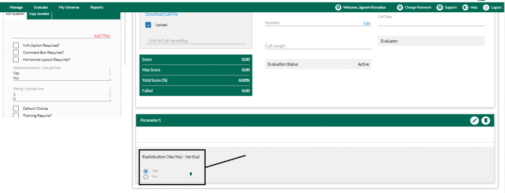Click the Change Password gear icon
Viewport: 505px width, 193px height.
pos(399,7)
